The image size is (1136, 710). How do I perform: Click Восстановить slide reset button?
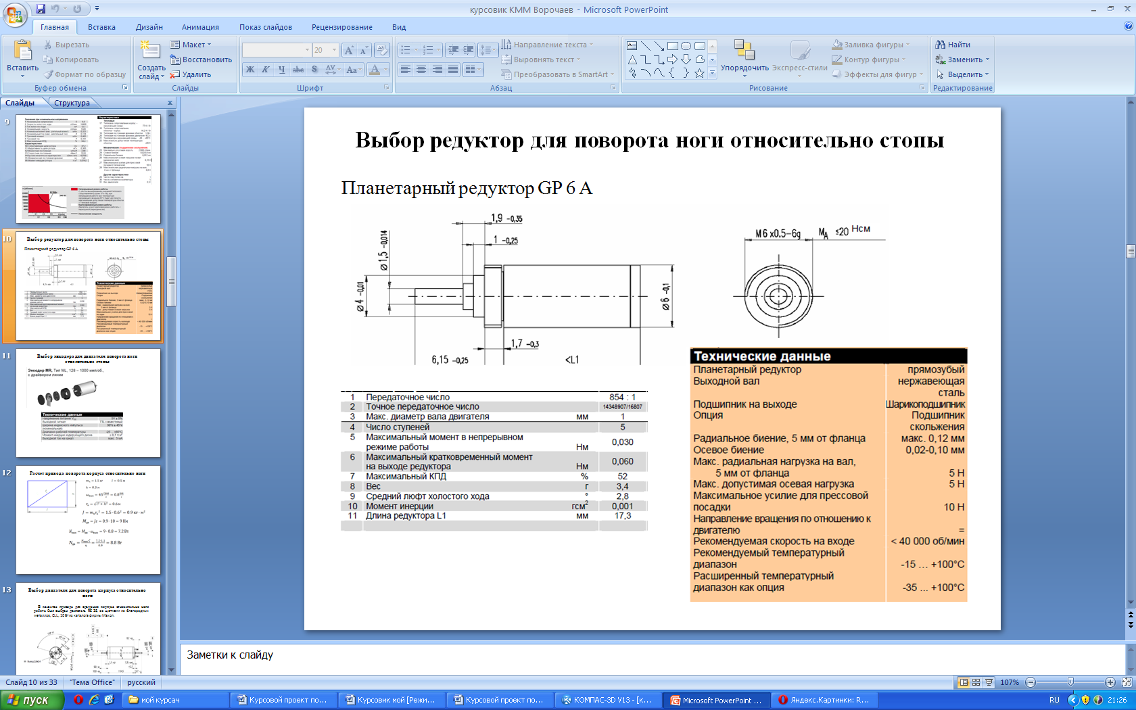point(201,60)
